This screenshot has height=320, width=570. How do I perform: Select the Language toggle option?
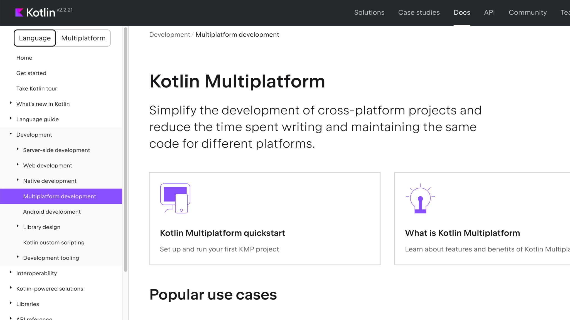(35, 38)
